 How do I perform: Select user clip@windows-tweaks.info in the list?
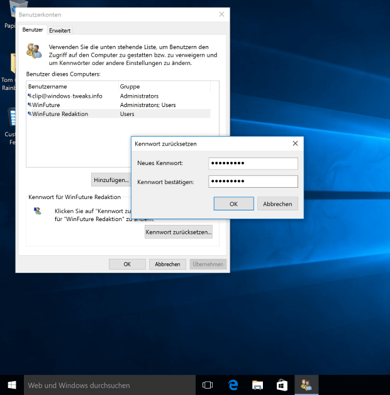(x=119, y=96)
